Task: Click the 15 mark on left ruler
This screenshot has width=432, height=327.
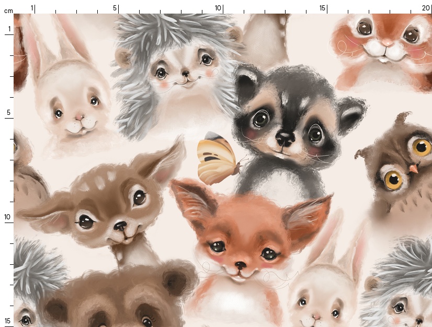Action: tap(8, 321)
